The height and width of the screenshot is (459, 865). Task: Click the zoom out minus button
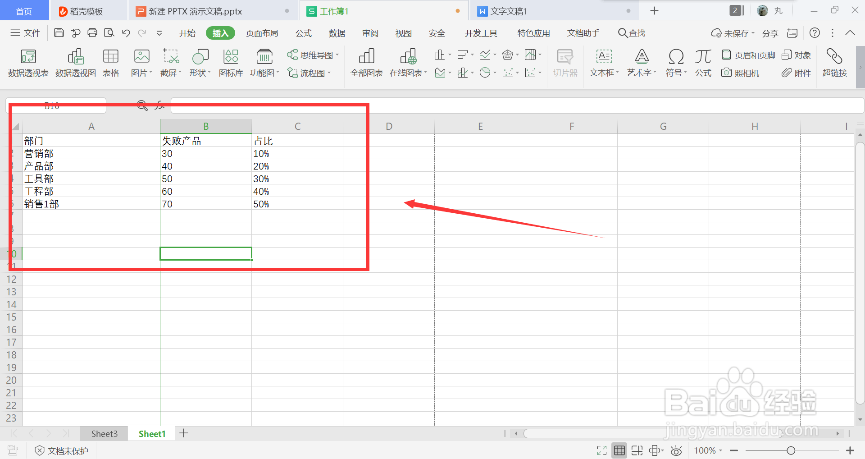734,450
